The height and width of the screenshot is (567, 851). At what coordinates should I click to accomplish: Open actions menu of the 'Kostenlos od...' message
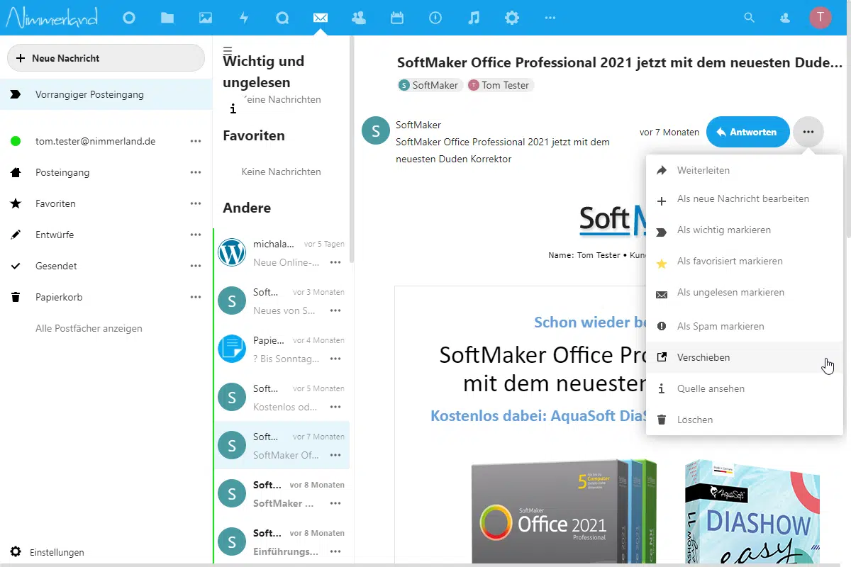[335, 407]
